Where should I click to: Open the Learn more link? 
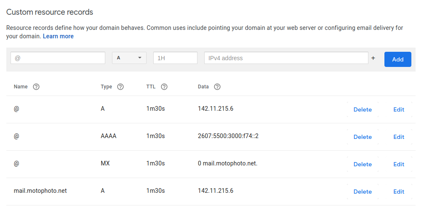(58, 36)
